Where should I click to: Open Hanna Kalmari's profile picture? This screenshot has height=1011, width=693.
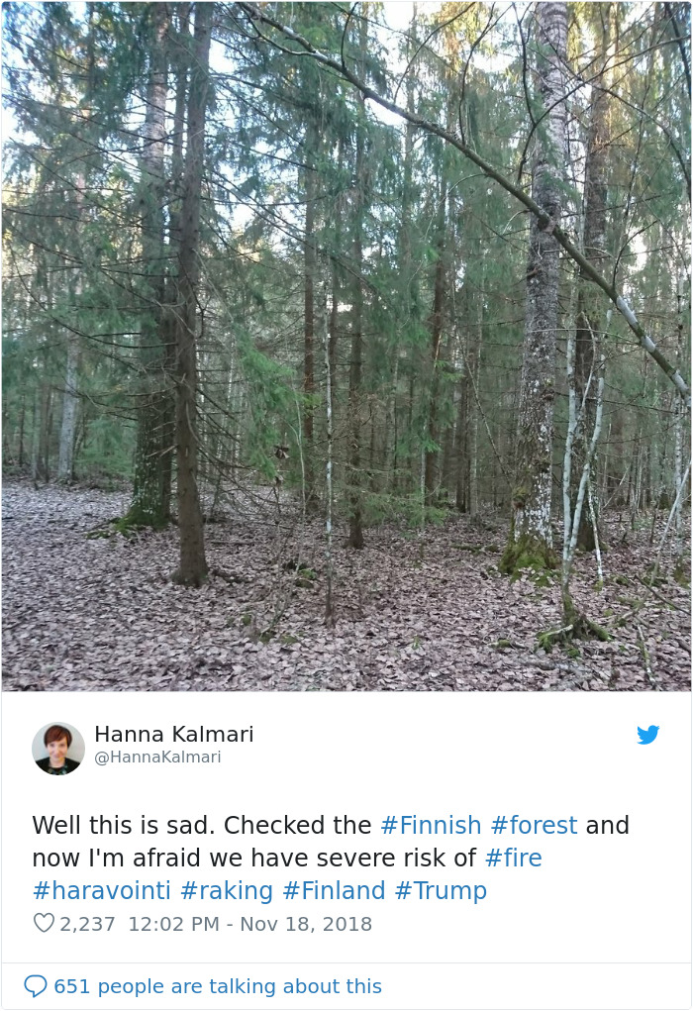pos(58,748)
